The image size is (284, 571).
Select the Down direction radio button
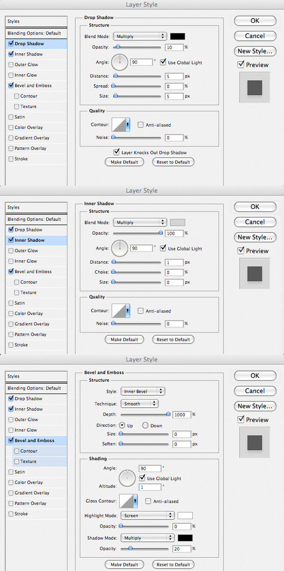click(x=145, y=425)
